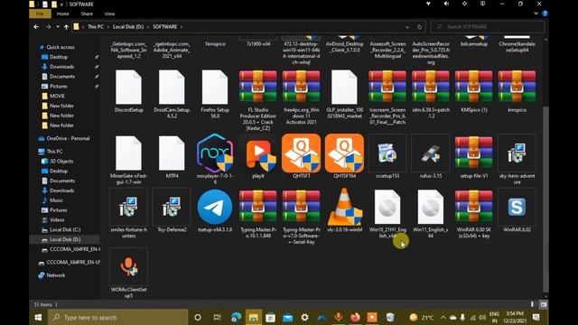The width and height of the screenshot is (578, 325).
Task: Switch to large icons view button
Action: [x=544, y=304]
